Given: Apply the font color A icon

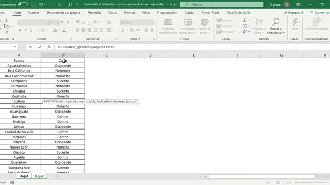Looking at the screenshot, I should click(64, 30).
